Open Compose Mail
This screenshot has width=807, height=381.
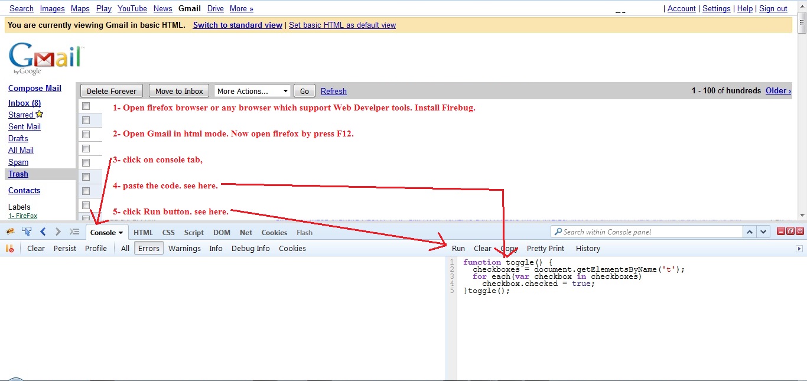[35, 88]
